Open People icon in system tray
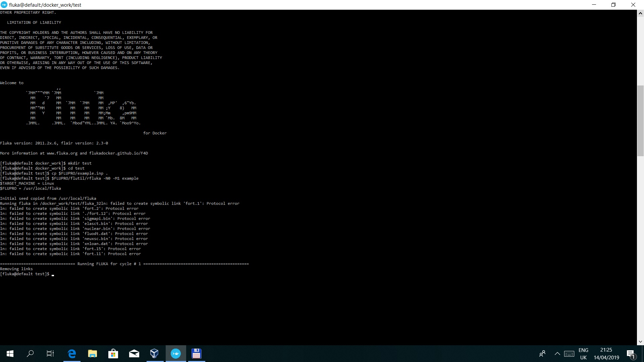Image resolution: width=644 pixels, height=362 pixels. tap(542, 354)
